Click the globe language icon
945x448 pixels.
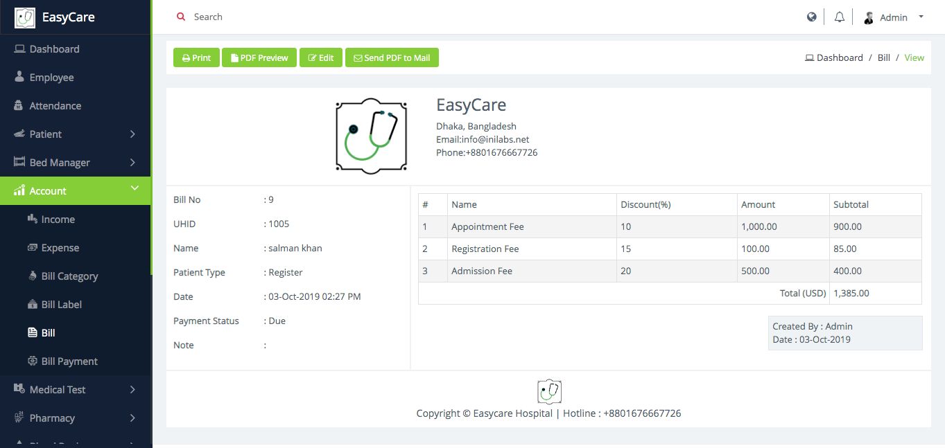[811, 17]
